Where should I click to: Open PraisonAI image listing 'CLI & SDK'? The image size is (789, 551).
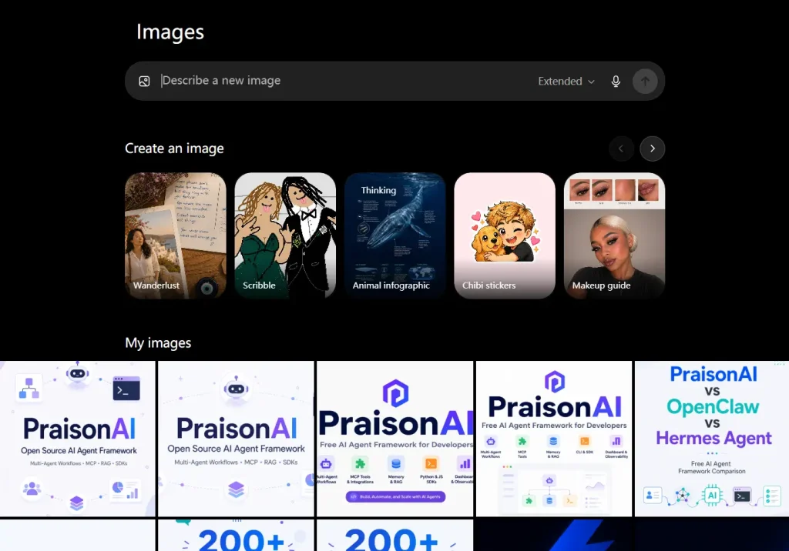[554, 439]
